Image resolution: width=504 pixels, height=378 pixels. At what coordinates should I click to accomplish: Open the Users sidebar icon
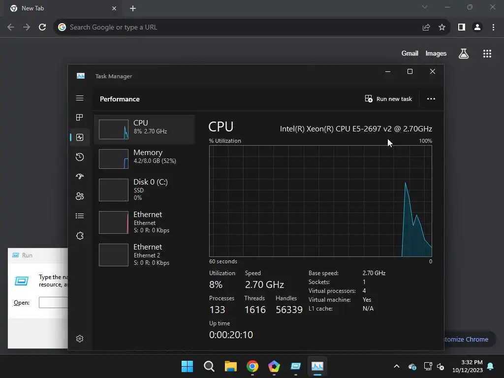coord(80,196)
